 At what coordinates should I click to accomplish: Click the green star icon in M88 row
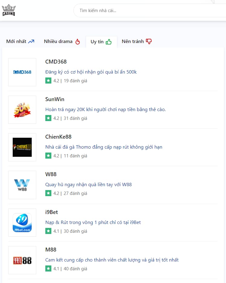pyautogui.click(x=48, y=268)
